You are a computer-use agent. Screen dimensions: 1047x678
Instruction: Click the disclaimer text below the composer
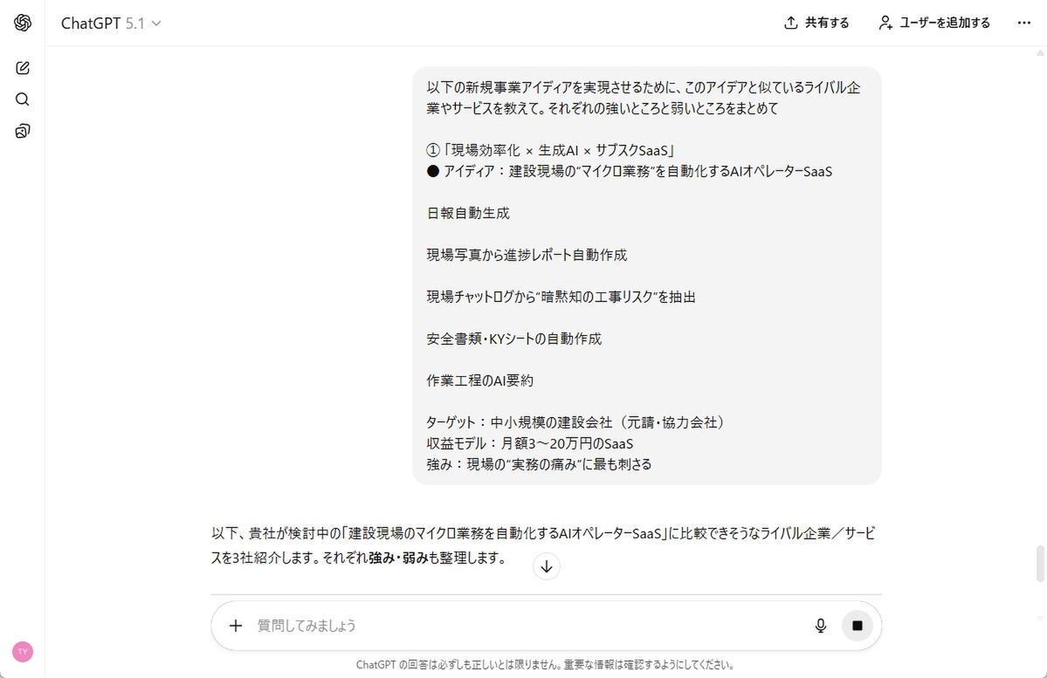[546, 665]
